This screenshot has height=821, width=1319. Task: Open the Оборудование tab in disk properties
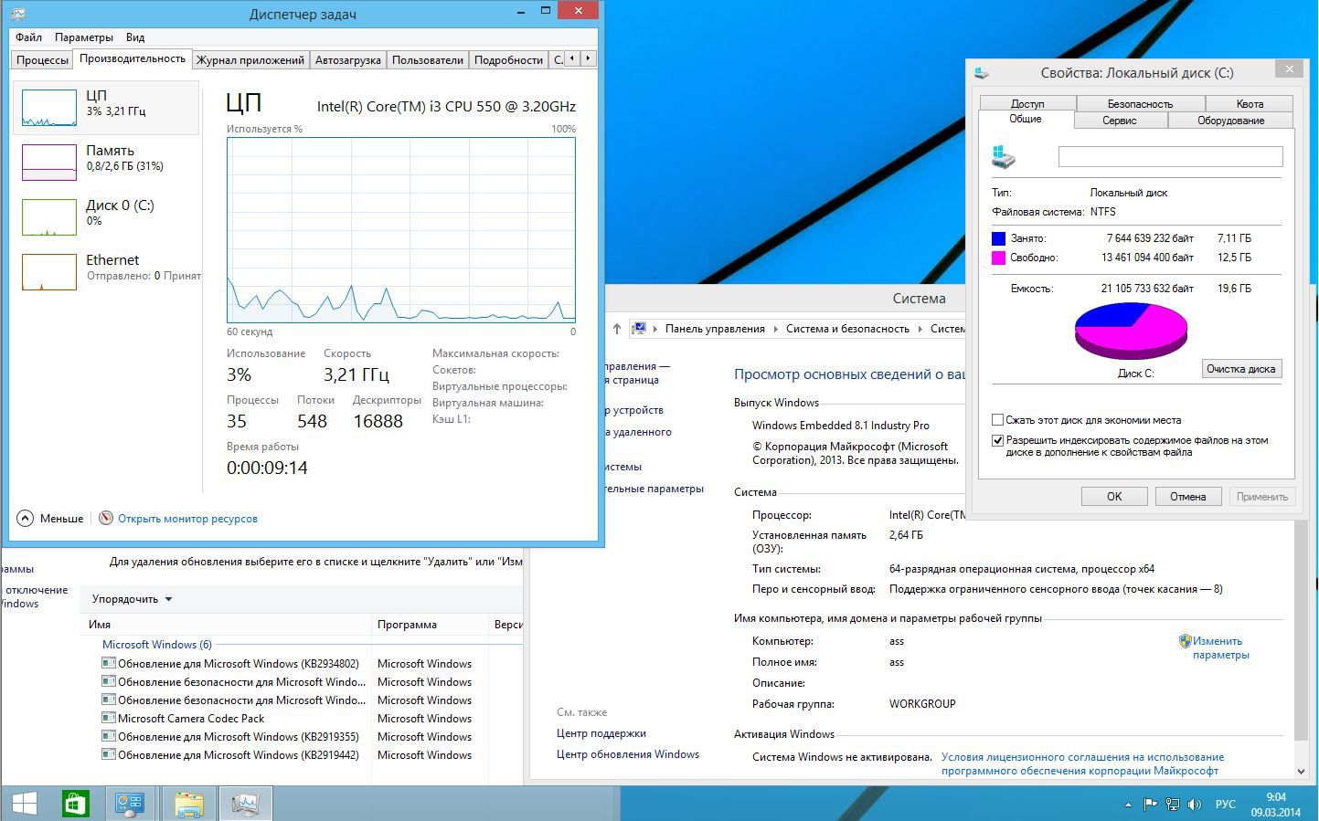coord(1230,121)
